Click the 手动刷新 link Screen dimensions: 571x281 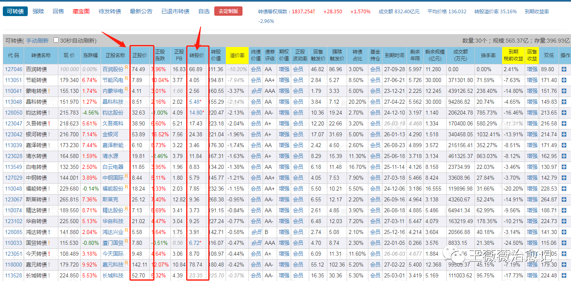[x=37, y=41]
